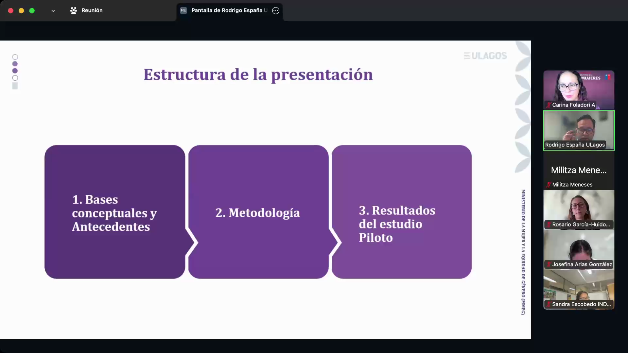Click muted mic icon on Rosario García-Huidobro
Screen dimensions: 628x353
(x=549, y=225)
